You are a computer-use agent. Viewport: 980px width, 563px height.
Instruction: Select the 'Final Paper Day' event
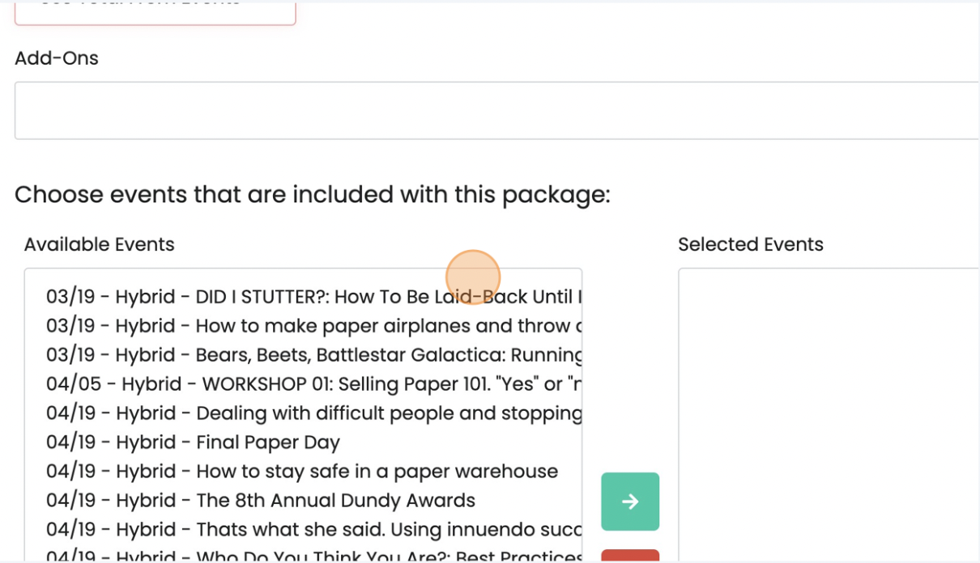coord(193,442)
